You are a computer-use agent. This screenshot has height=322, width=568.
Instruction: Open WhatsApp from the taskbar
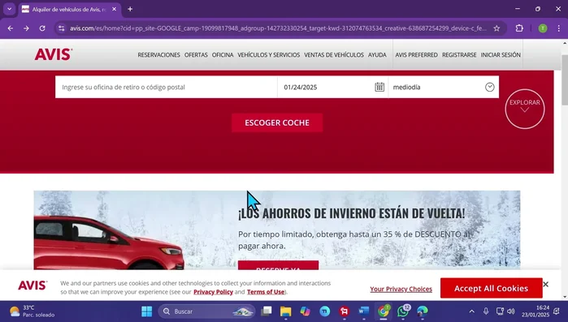(403, 311)
